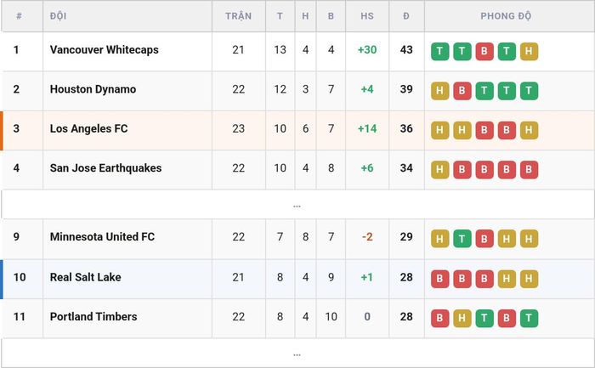This screenshot has width=595, height=368.
Task: Click Los Angeles FC's last yellow H badge
Action: (x=529, y=130)
